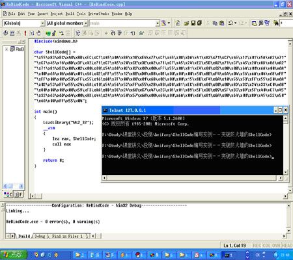Open the main members combo dropdown
293x260 pixels.
point(158,23)
